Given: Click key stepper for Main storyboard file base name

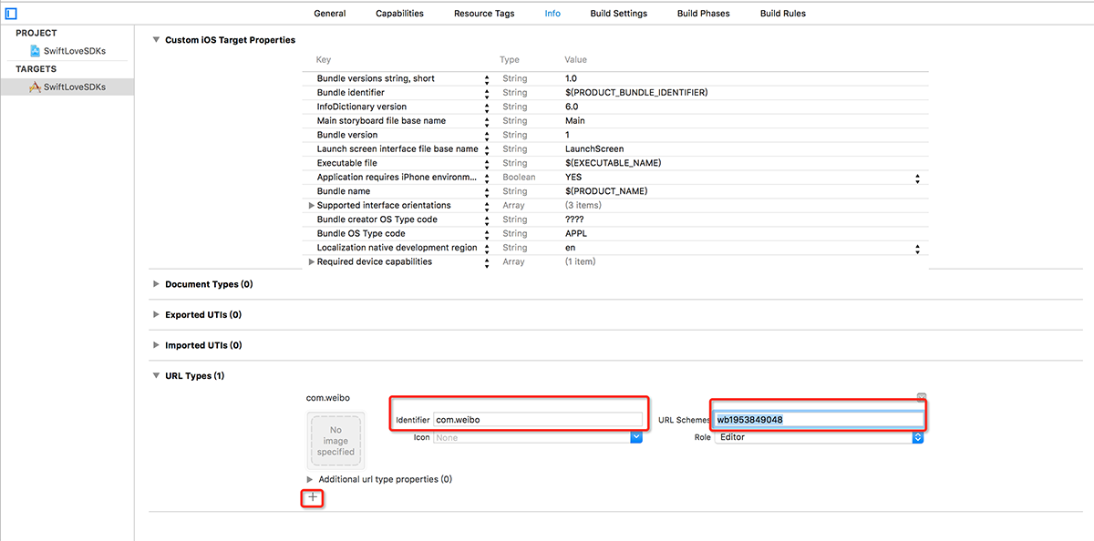Looking at the screenshot, I should pos(487,121).
